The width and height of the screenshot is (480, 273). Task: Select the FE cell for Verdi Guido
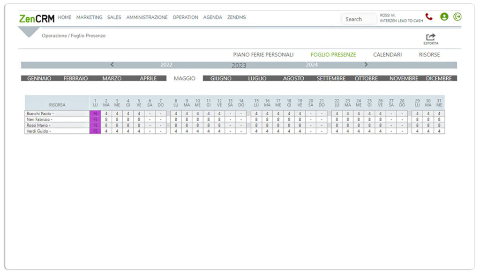coord(95,131)
